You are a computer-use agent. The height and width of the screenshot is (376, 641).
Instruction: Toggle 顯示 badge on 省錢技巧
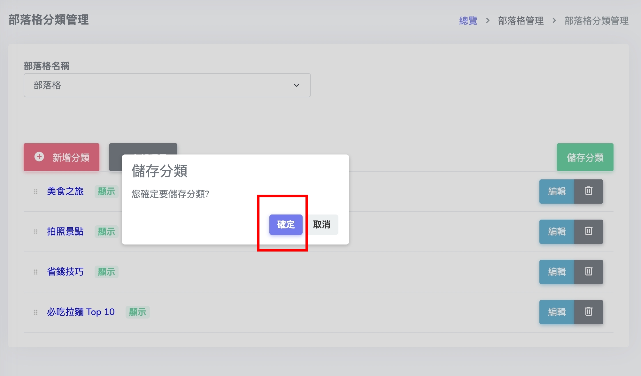point(106,272)
